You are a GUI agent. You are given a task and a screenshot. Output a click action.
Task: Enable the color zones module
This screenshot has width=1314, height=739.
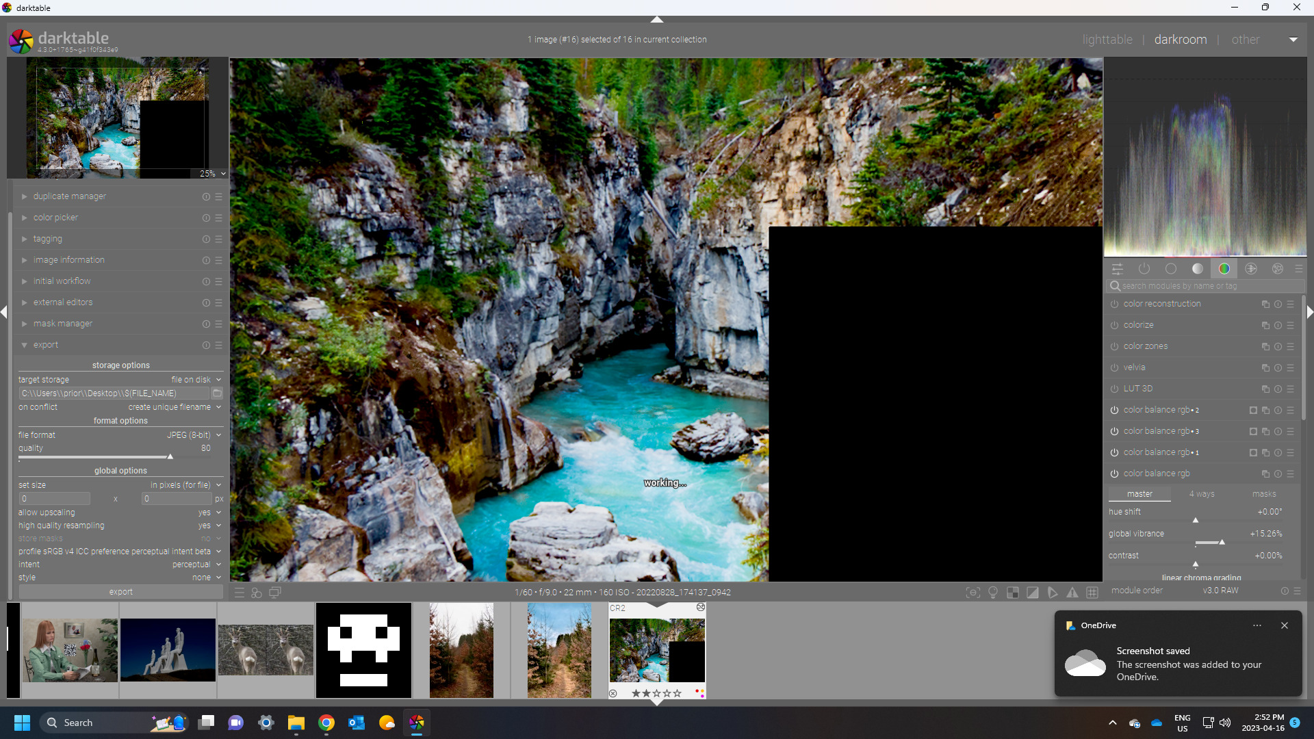coord(1114,346)
